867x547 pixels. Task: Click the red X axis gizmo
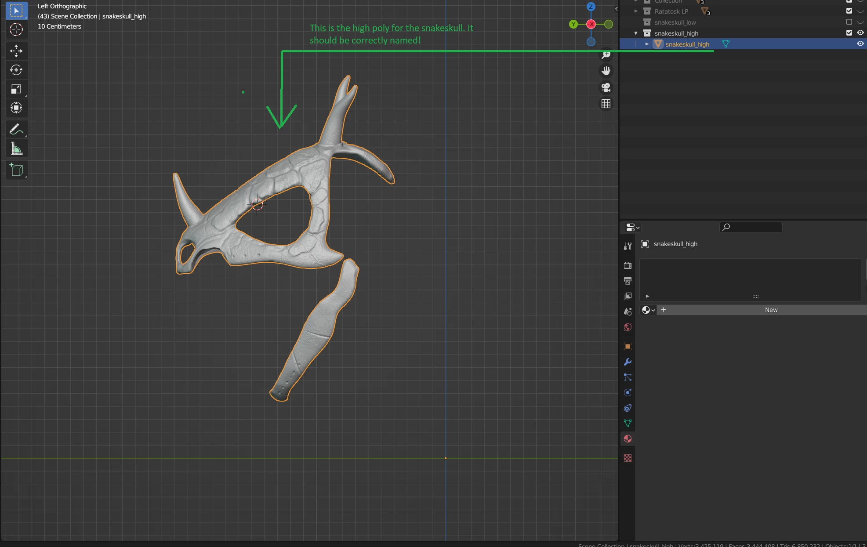click(591, 24)
